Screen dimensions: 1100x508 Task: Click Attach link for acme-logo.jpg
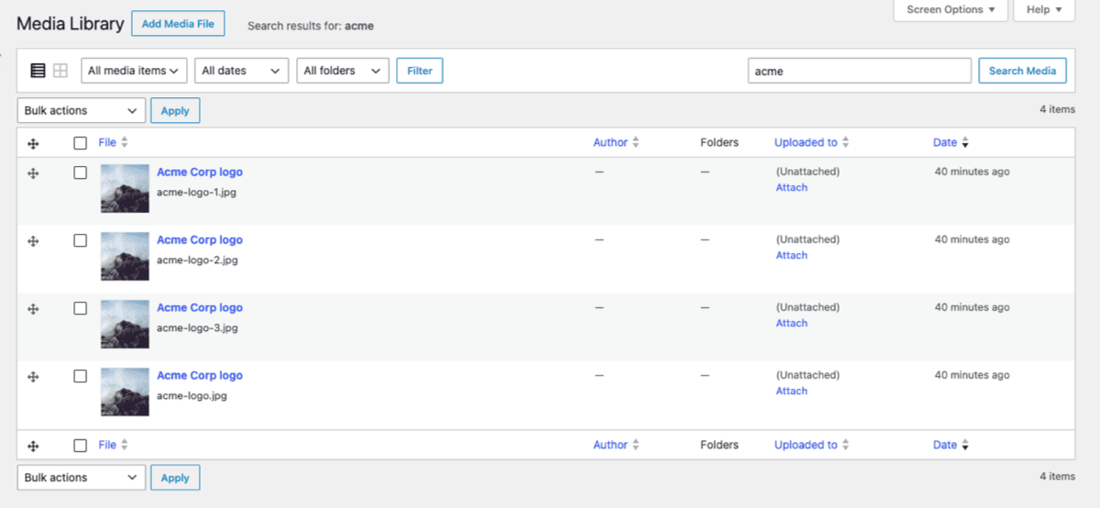(x=792, y=392)
